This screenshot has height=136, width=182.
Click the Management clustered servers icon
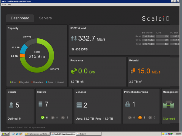point(168,105)
